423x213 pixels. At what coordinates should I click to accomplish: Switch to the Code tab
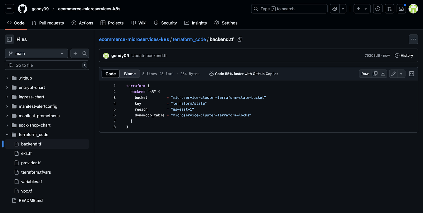click(x=16, y=23)
